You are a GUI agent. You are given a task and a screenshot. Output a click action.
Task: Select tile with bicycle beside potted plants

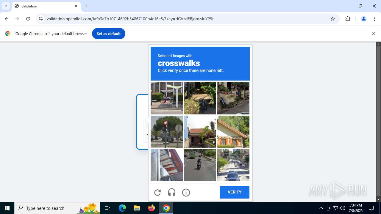pos(233,98)
